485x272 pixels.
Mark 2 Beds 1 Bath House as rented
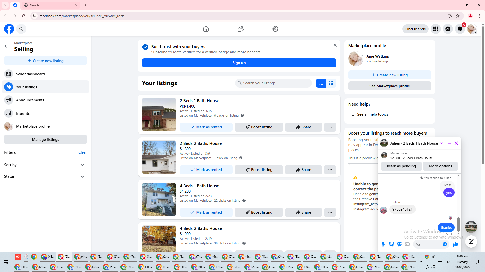tap(206, 127)
